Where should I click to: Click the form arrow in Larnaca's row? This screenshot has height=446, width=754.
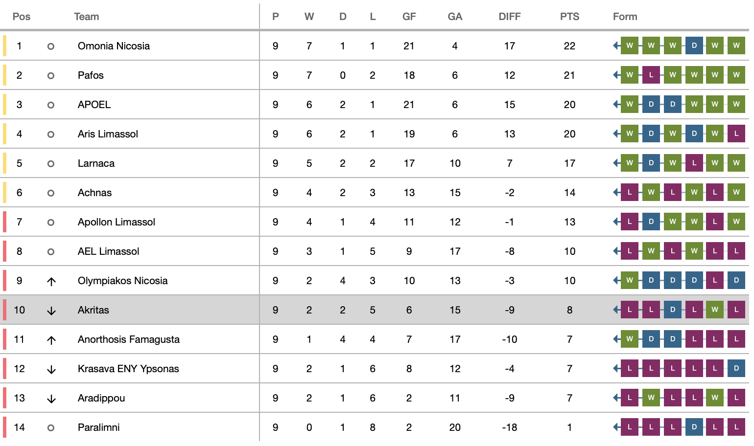click(x=616, y=163)
